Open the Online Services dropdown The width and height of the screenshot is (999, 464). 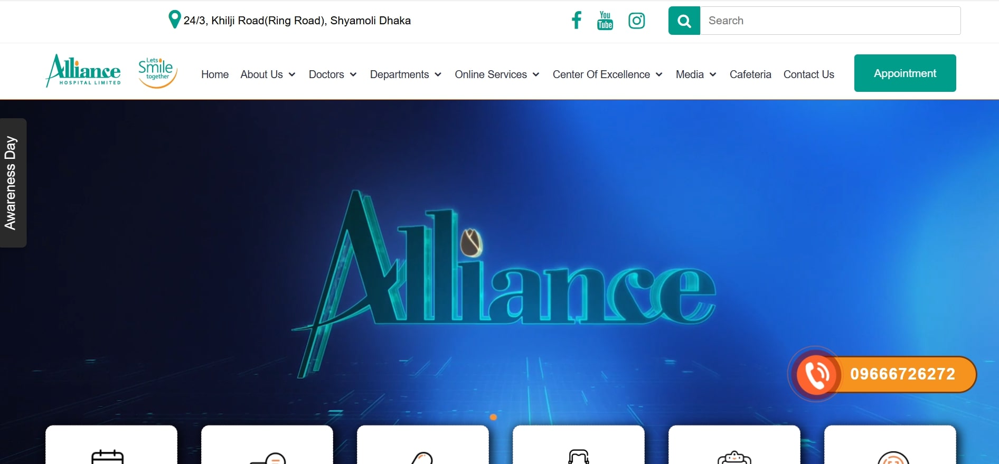point(497,74)
